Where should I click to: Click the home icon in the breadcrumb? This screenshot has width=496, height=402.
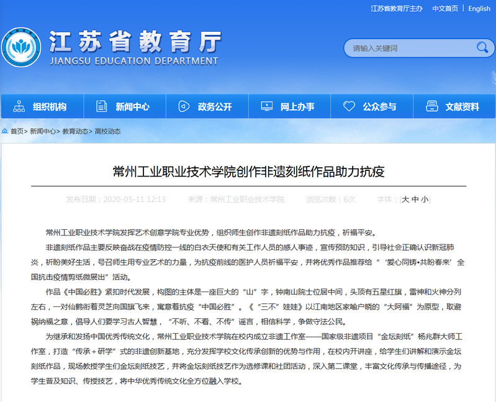tap(5, 130)
